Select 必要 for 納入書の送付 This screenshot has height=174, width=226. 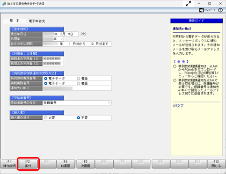45,118
